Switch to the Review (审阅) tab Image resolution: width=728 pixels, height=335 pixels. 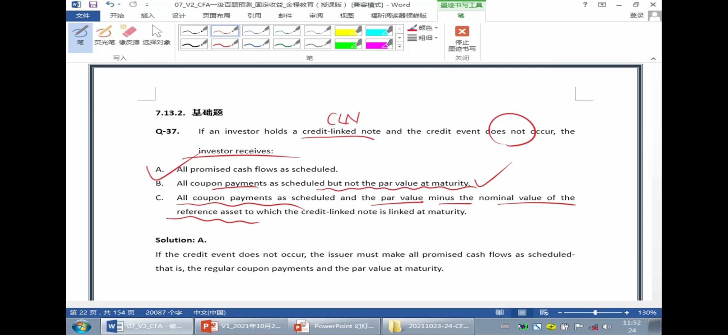pos(316,16)
